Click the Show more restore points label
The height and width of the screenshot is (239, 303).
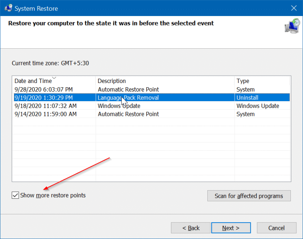[x=53, y=195]
